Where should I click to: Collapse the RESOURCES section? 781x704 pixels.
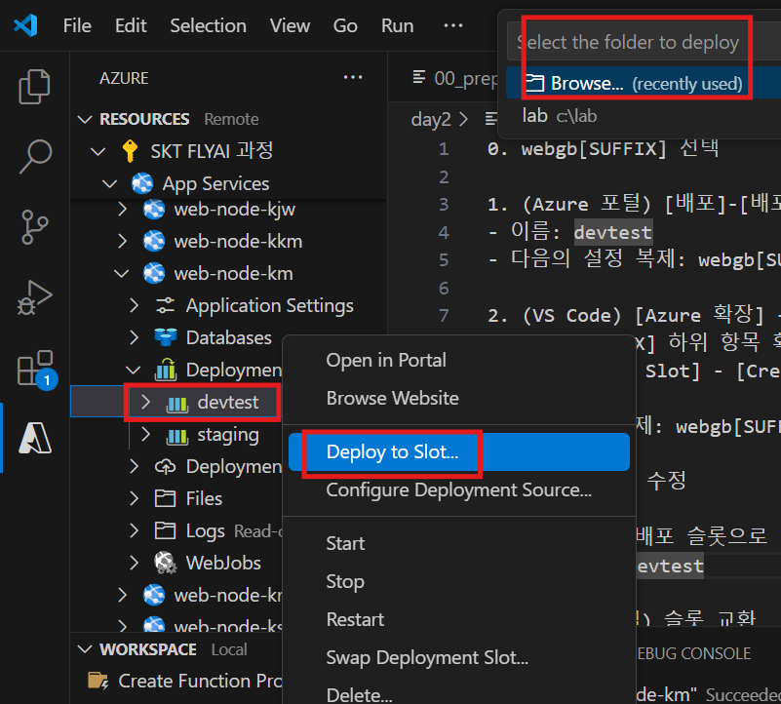[x=85, y=119]
